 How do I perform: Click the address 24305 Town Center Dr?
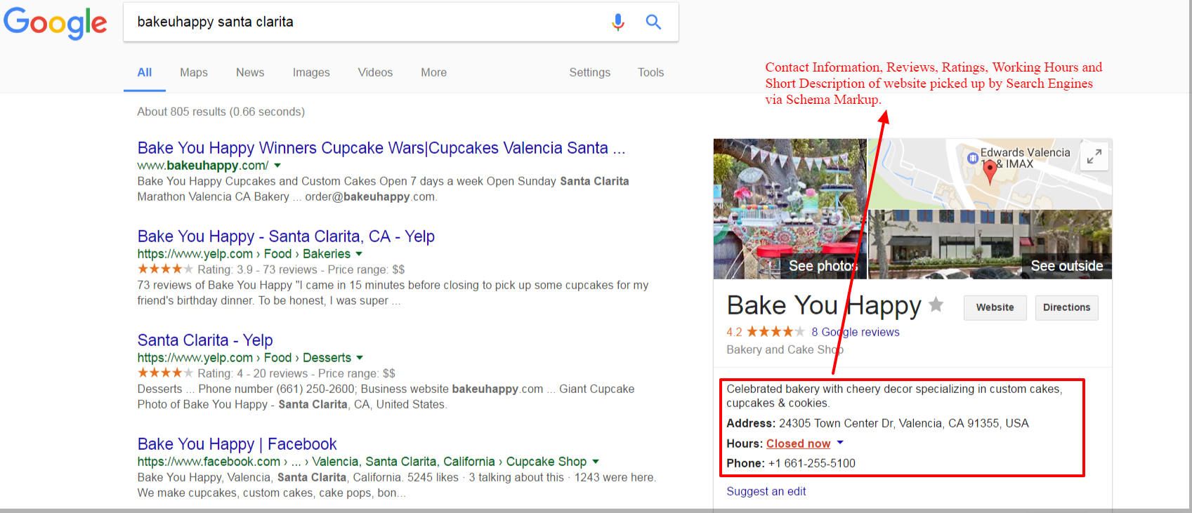904,423
